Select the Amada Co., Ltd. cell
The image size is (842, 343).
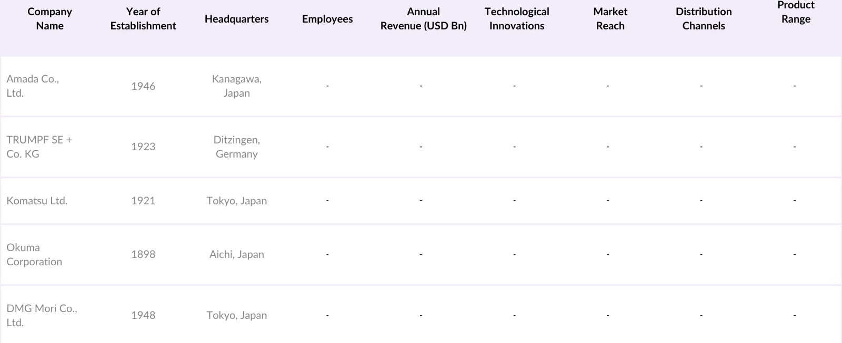(x=33, y=86)
